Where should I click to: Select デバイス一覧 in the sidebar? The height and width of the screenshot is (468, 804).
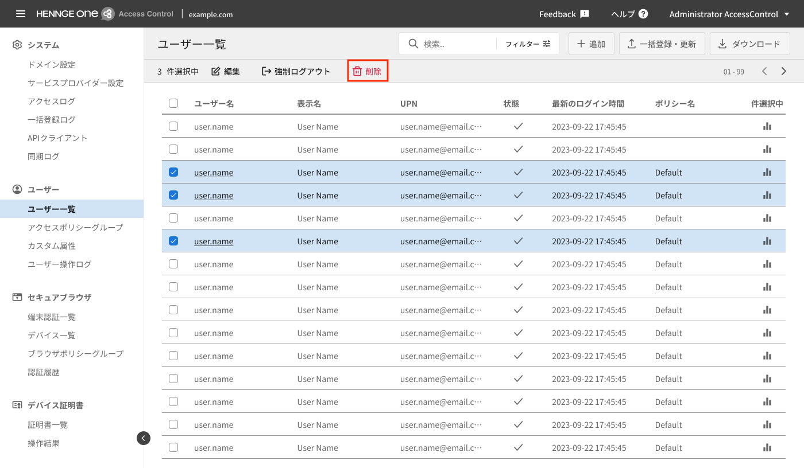tap(52, 335)
